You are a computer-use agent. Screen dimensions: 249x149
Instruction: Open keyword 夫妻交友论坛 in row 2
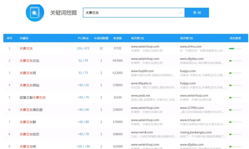(29, 61)
